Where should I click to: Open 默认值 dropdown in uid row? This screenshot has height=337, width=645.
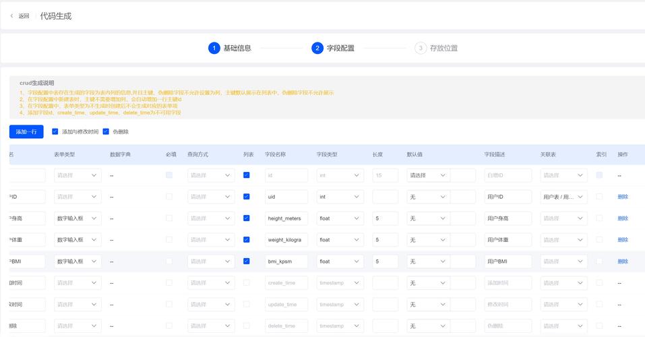pyautogui.click(x=428, y=197)
